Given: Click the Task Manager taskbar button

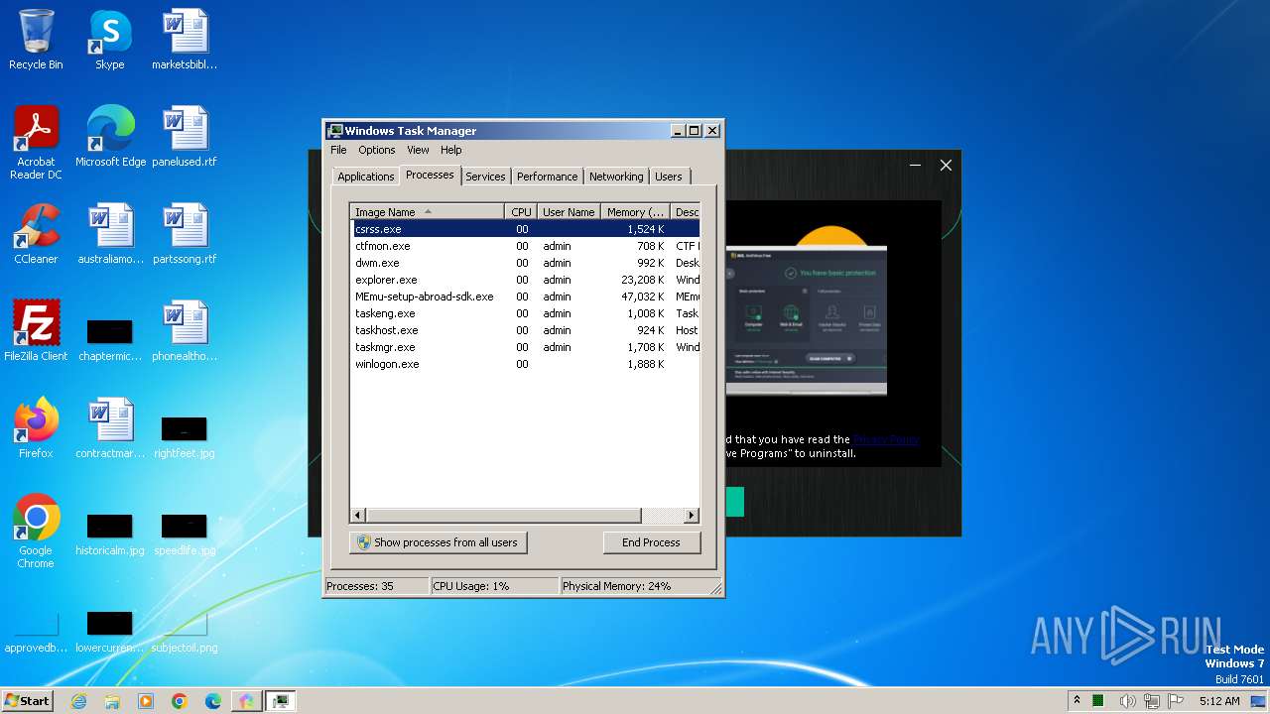Looking at the screenshot, I should coord(281,701).
